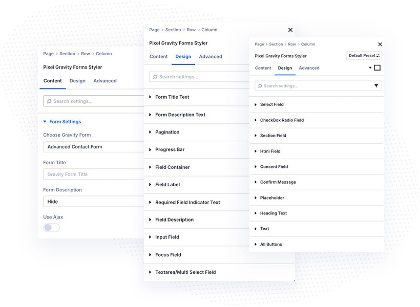Switch to Design tab in left panel

pyautogui.click(x=77, y=81)
